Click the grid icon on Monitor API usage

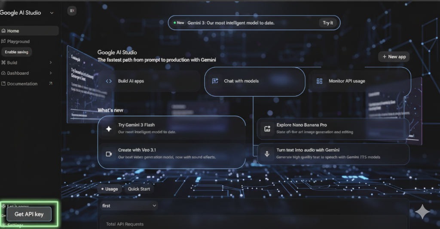319,81
